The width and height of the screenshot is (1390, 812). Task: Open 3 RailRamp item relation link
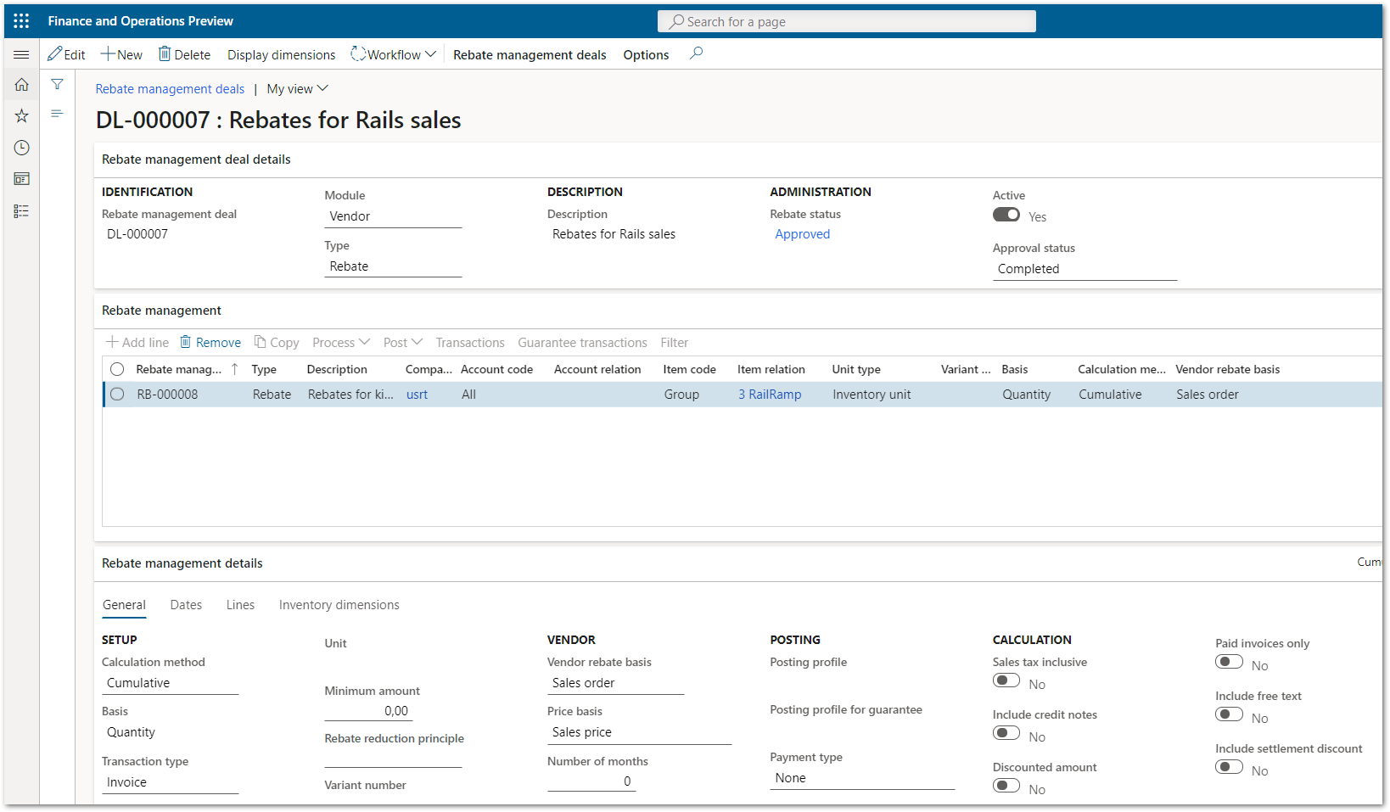click(x=770, y=395)
